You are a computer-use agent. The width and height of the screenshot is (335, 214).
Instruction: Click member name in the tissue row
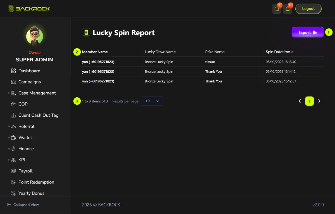click(98, 62)
